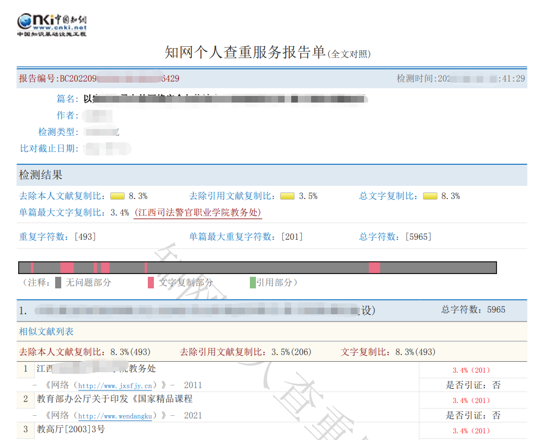
Task: Click the rightmost pink segment in the bar
Action: click(x=375, y=267)
